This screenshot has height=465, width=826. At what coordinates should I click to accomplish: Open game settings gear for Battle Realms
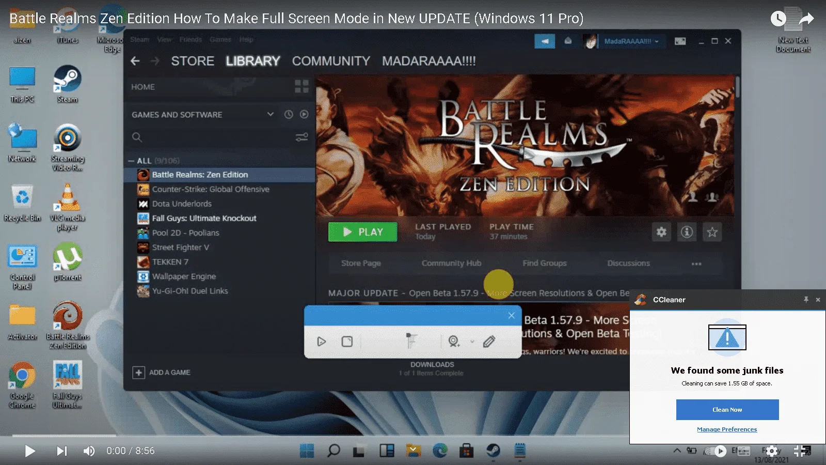click(661, 232)
